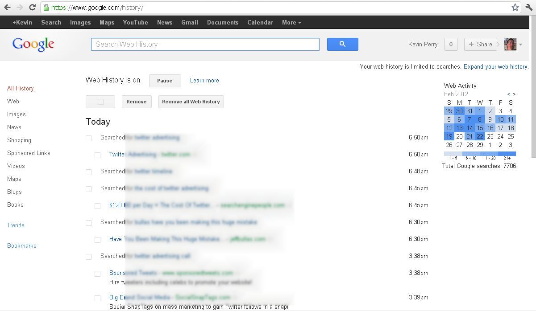
Task: Open Documents from the top bar
Action: coord(223,22)
